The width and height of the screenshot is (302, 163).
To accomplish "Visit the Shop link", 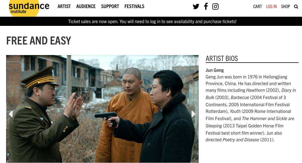I will pyautogui.click(x=286, y=6).
